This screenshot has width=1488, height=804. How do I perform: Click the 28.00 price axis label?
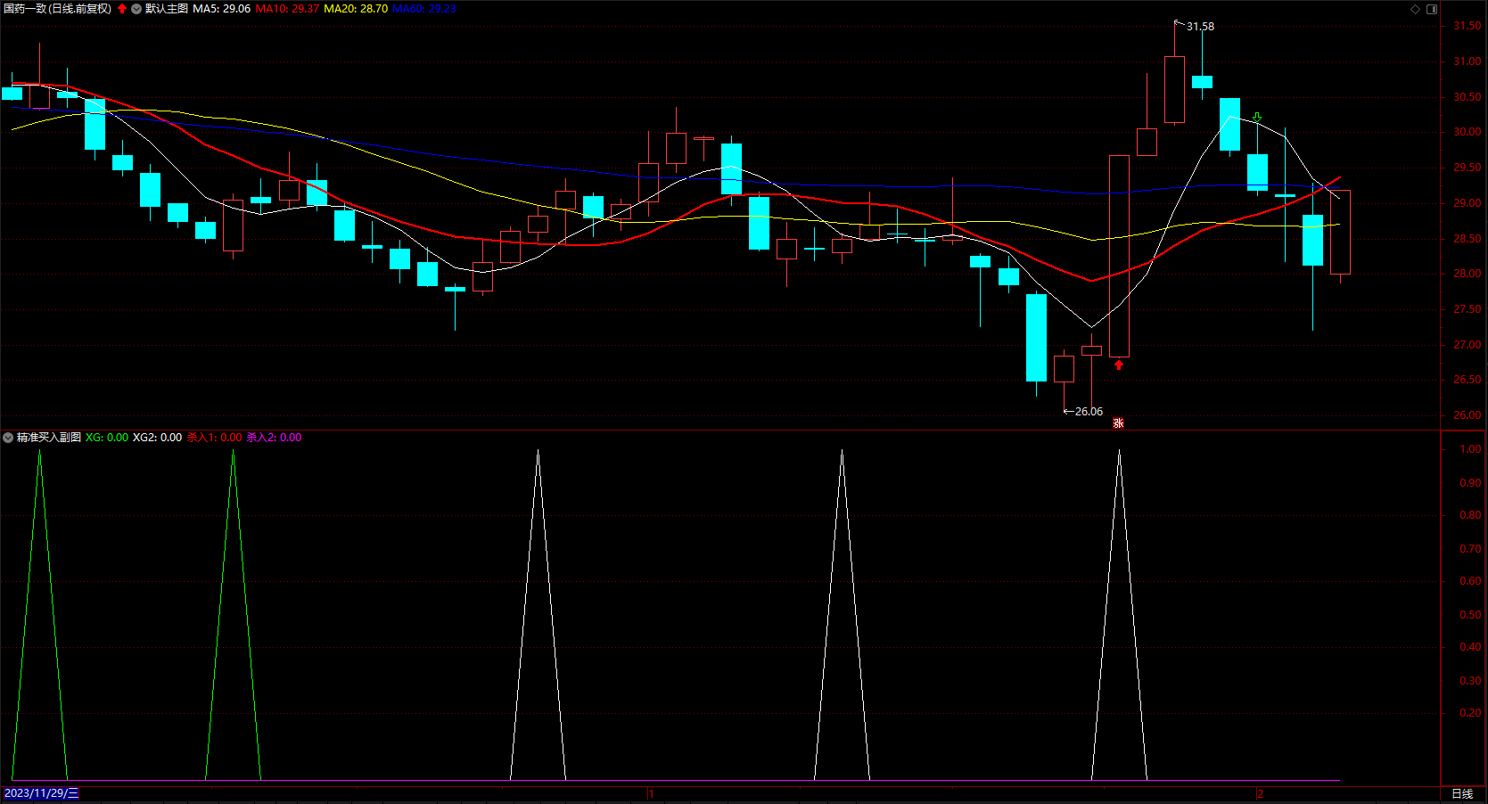coord(1467,274)
